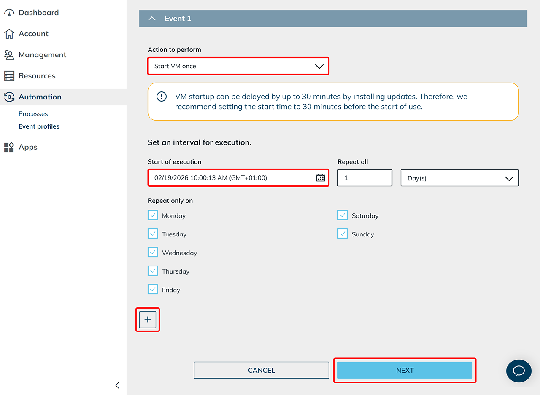Open Processes in the sidebar
The height and width of the screenshot is (395, 540).
[x=33, y=114]
